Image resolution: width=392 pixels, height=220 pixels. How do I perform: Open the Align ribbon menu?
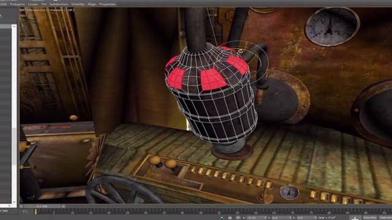92,4
